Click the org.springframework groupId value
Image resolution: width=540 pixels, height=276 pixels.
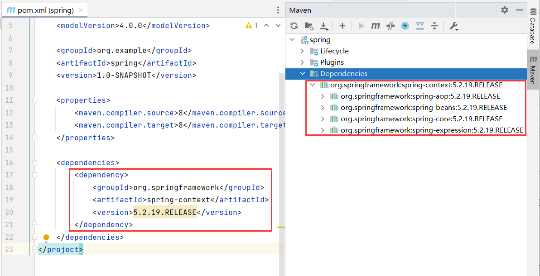click(x=176, y=188)
